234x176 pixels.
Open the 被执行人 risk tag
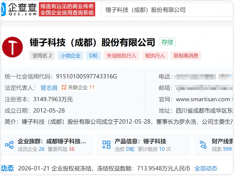click(x=155, y=56)
